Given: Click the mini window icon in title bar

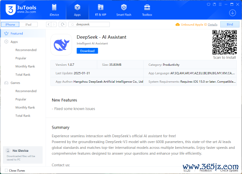Looking at the screenshot, I should [214, 4].
